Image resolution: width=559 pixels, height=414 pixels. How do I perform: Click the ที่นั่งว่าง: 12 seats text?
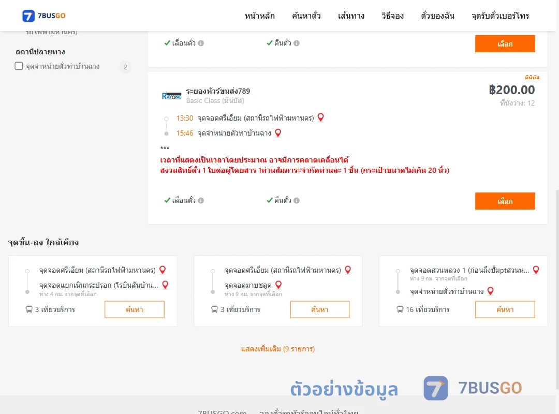(x=517, y=103)
